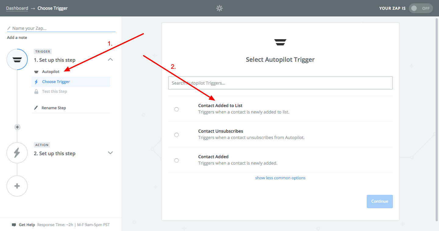439x231 pixels.
Task: Click show less common options link
Action: tap(280, 178)
